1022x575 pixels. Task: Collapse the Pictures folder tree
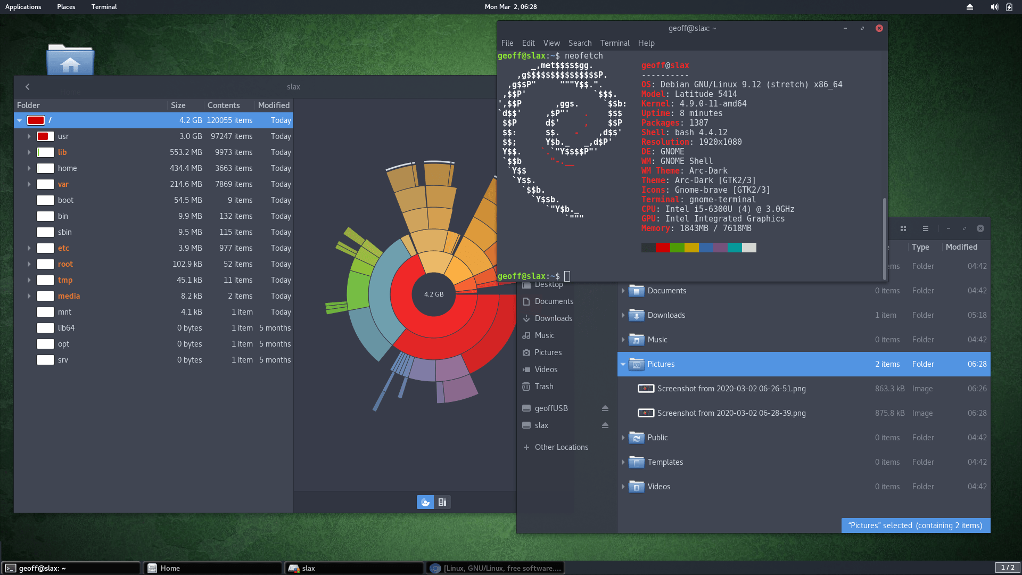click(623, 364)
